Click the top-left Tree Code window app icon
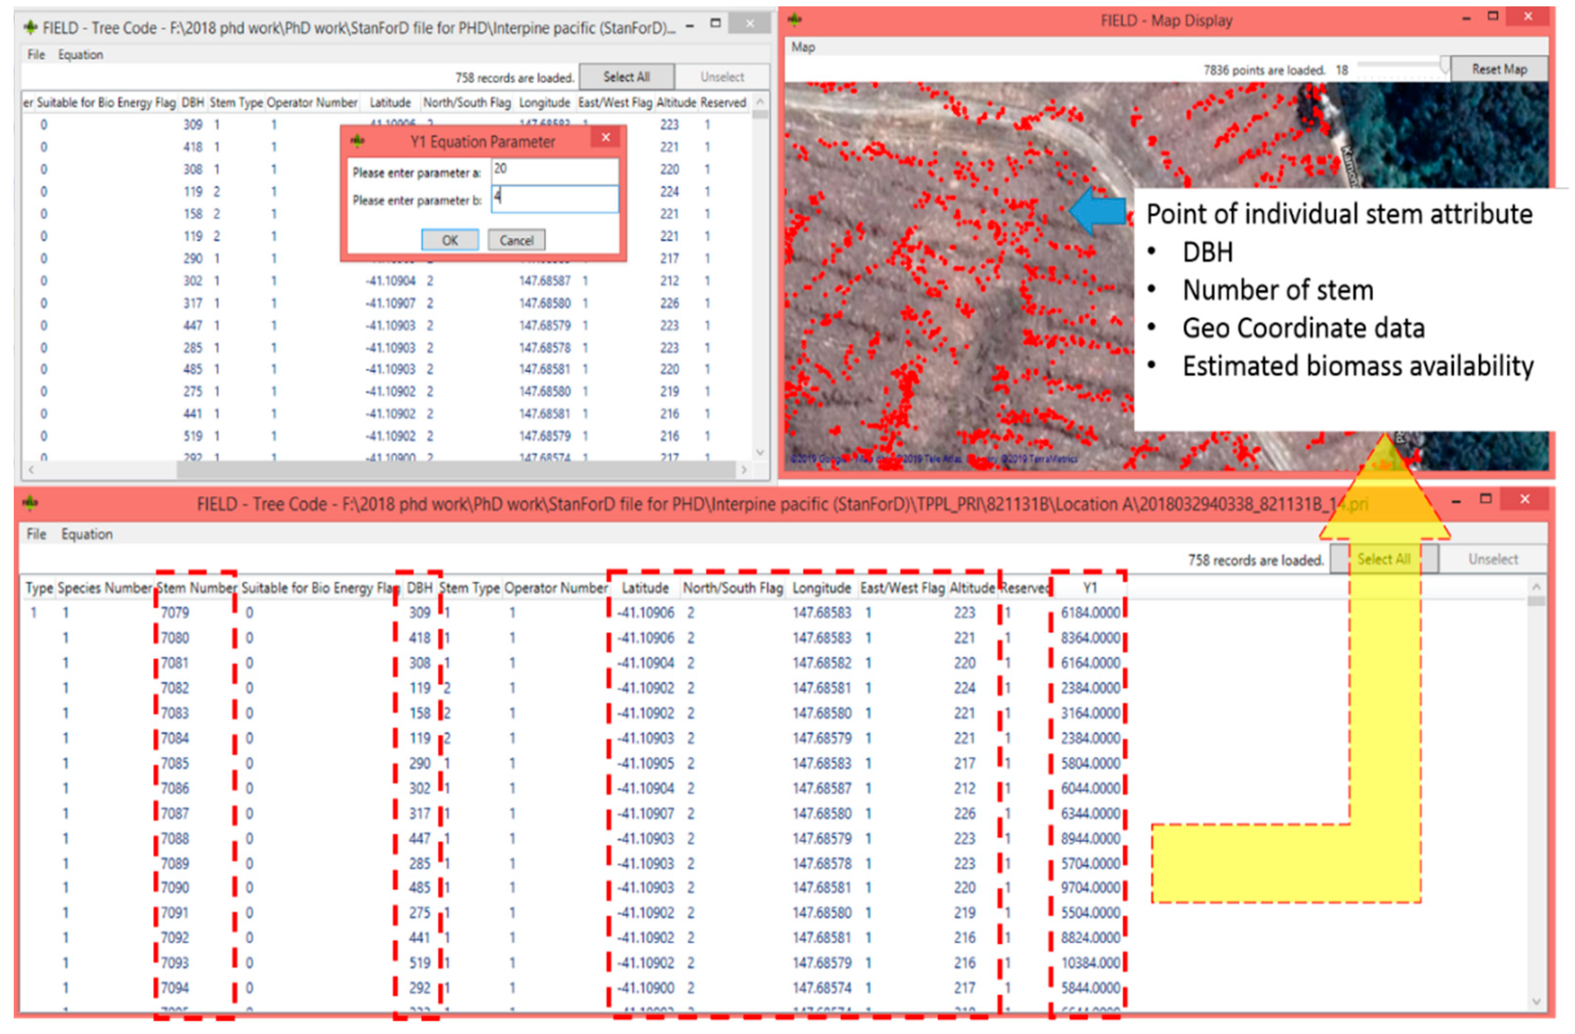 coord(30,27)
